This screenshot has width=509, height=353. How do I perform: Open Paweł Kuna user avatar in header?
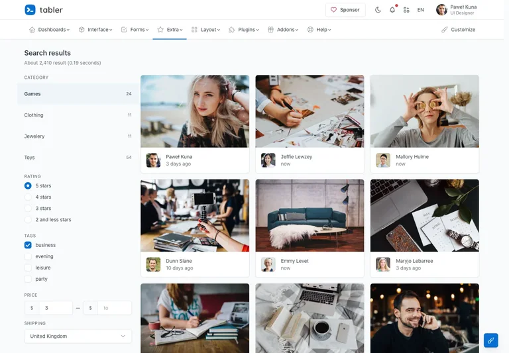441,10
